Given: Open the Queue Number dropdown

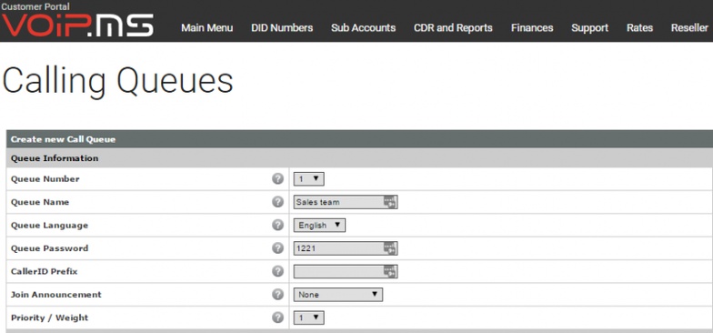Looking at the screenshot, I should [309, 179].
